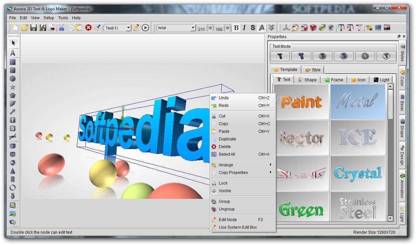Apply the Paint text template
416x245 pixels.
pyautogui.click(x=301, y=102)
